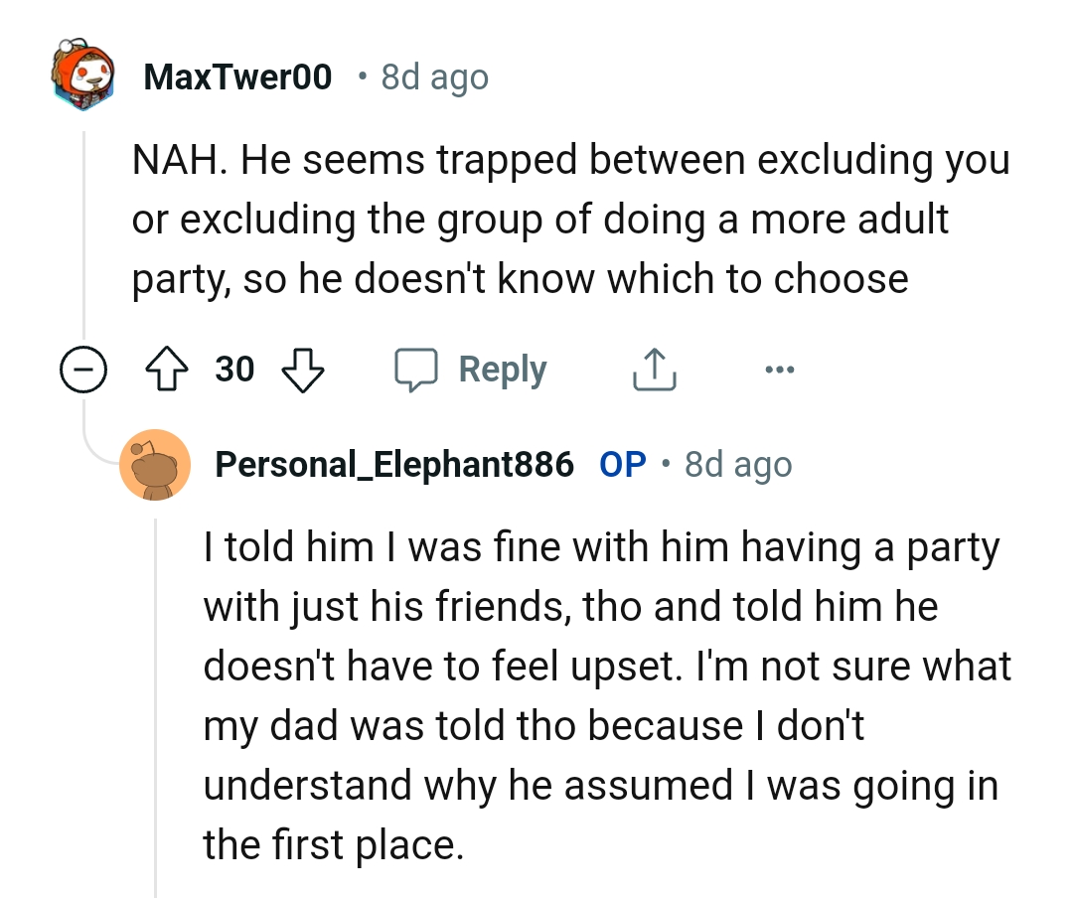
Task: Click the 8d ago timestamp beside MaxTwer00
Action: (x=435, y=76)
